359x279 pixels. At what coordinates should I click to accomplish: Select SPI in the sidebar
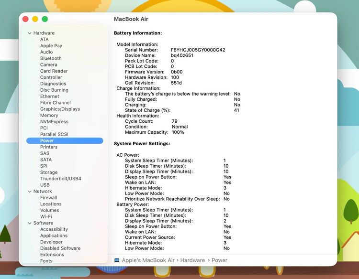[44, 166]
